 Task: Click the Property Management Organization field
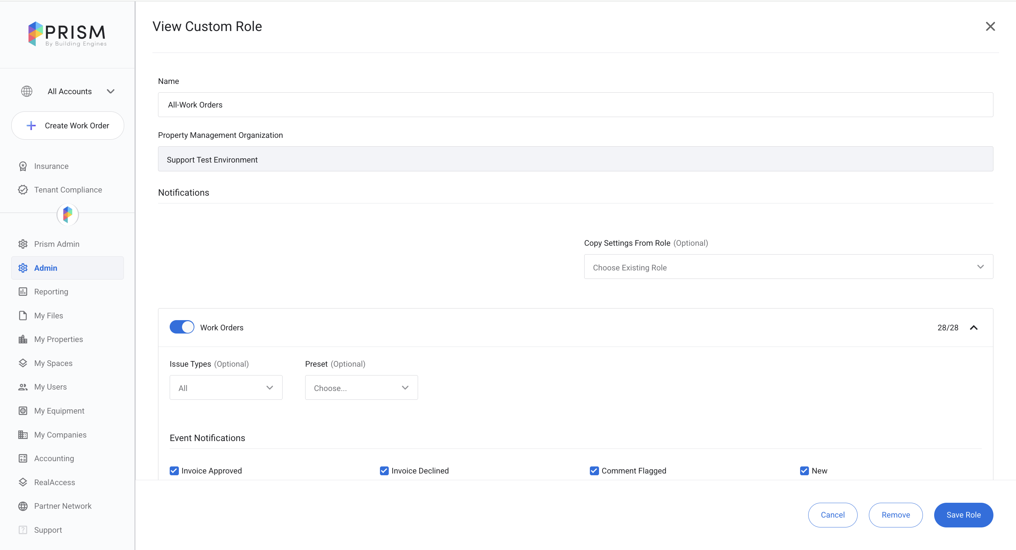point(575,159)
